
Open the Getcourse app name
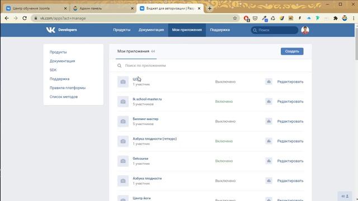click(140, 159)
